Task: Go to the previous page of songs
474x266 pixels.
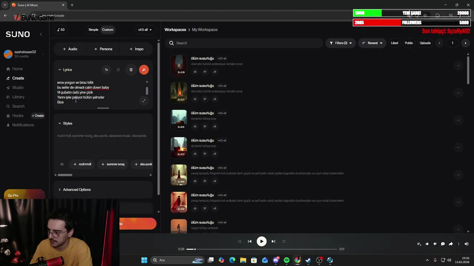Action: 439,43
